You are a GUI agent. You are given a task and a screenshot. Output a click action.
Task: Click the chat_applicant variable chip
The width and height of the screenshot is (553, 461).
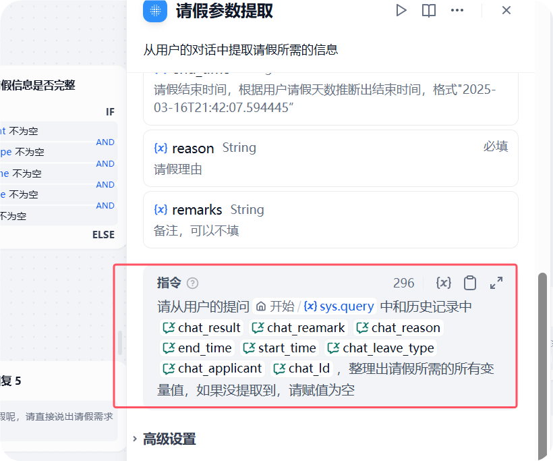pyautogui.click(x=212, y=368)
